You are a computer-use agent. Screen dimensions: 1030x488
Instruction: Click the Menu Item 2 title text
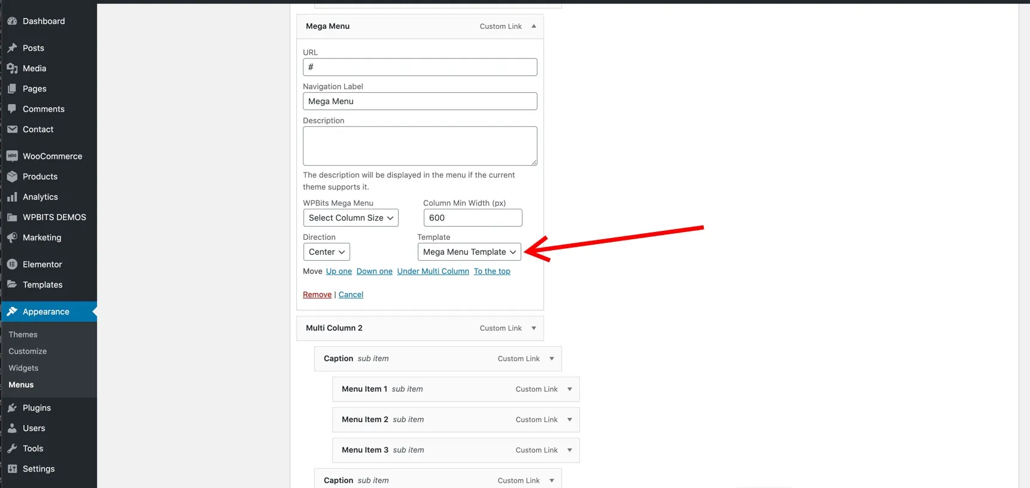pos(365,420)
